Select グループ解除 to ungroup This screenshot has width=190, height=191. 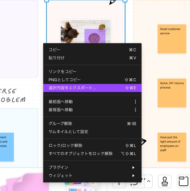pyautogui.click(x=92, y=123)
